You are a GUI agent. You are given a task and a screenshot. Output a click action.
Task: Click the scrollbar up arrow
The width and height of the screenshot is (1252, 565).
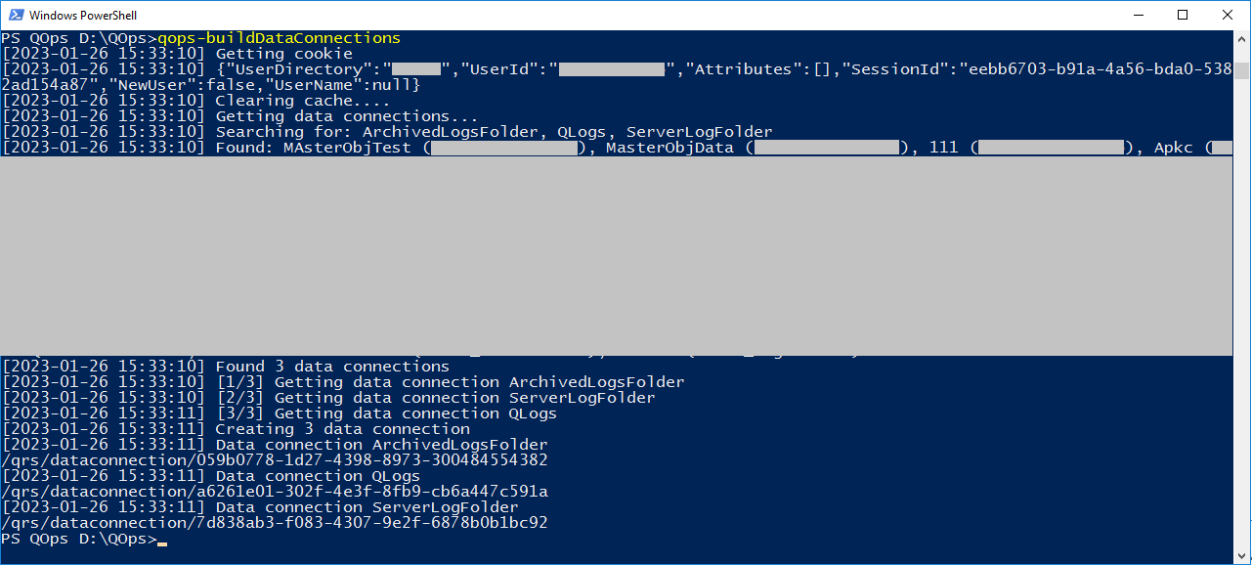(x=1241, y=39)
